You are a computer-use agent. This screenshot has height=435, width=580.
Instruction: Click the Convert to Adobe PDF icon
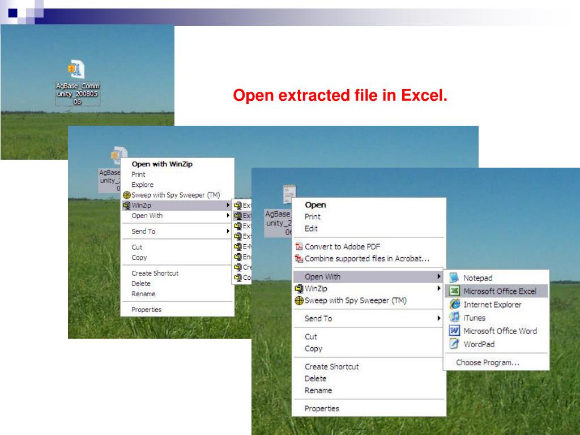tap(299, 247)
